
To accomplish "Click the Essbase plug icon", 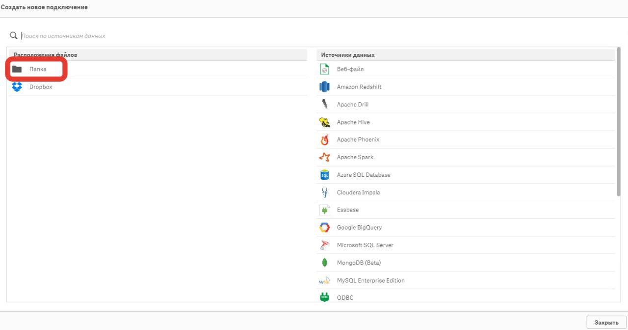I will 324,210.
